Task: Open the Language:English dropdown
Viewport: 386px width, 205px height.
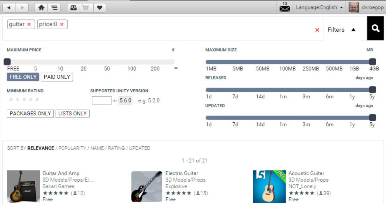Action: pyautogui.click(x=319, y=7)
